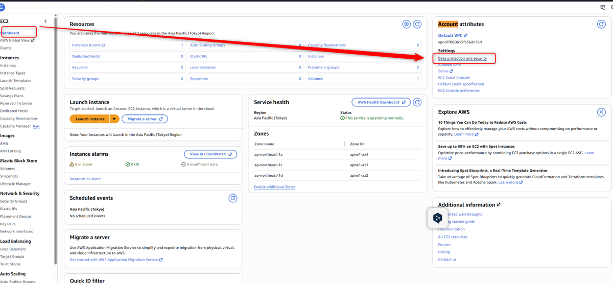Open Savings Plans in sidebar
This screenshot has width=613, height=283.
pyautogui.click(x=12, y=96)
